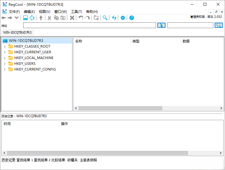Click the new key folder icon

pos(96,18)
